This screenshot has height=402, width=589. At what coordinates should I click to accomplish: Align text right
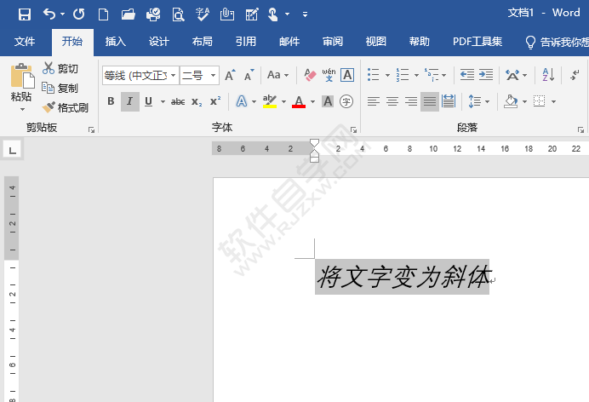[x=411, y=101]
